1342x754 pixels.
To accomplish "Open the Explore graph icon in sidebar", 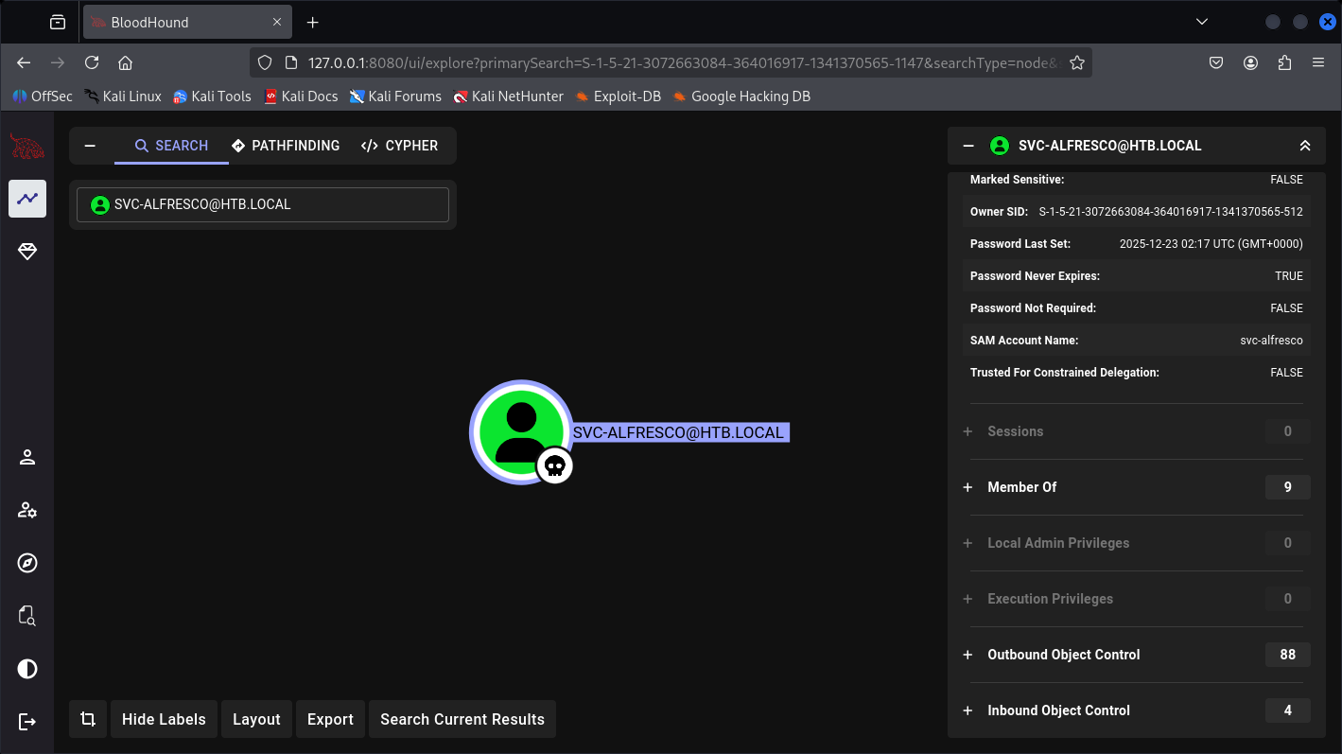I will [27, 199].
